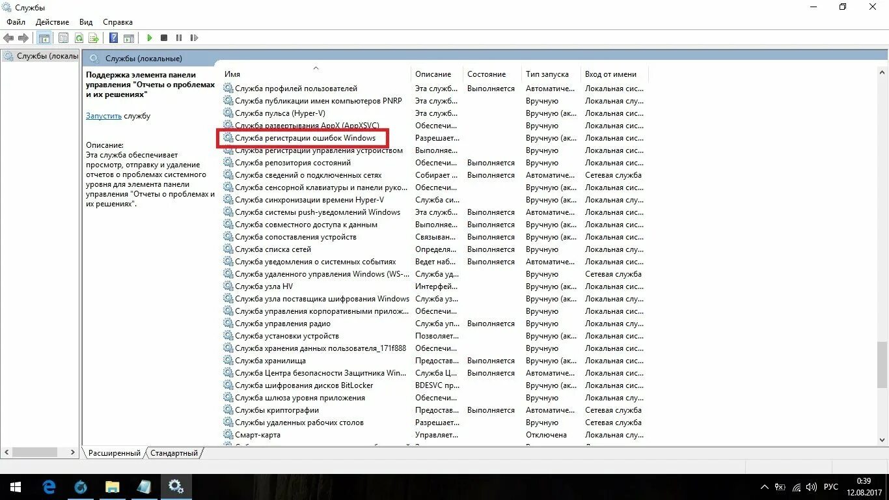Viewport: 889px width, 500px height.
Task: Select Служба репозитория состояний row
Action: pos(435,163)
